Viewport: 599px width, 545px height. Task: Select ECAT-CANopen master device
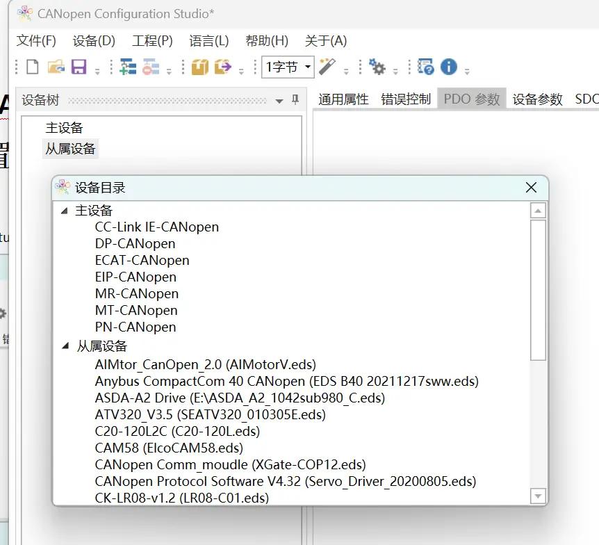(142, 261)
